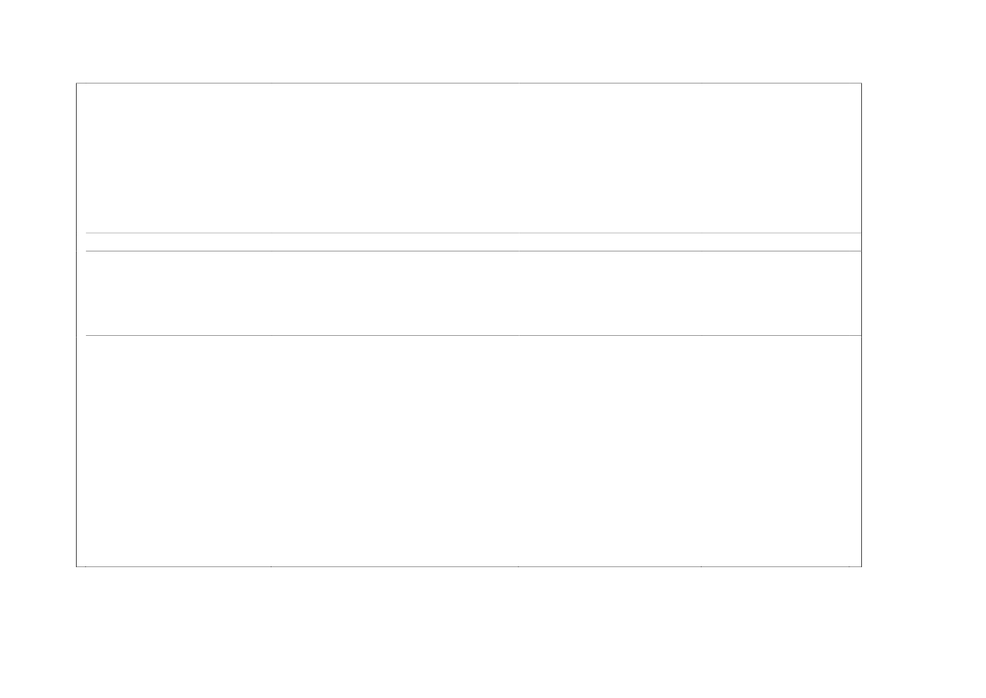Click right end of the lower dark line
This screenshot has width=986, height=698.
tap(860, 335)
